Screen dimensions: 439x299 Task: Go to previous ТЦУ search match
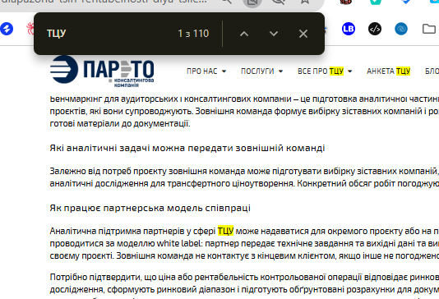pyautogui.click(x=244, y=34)
